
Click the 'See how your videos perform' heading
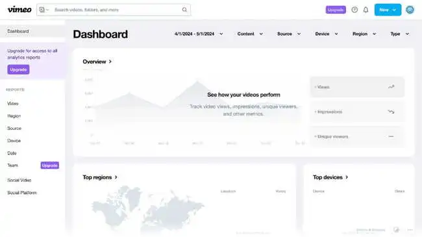[x=244, y=95]
